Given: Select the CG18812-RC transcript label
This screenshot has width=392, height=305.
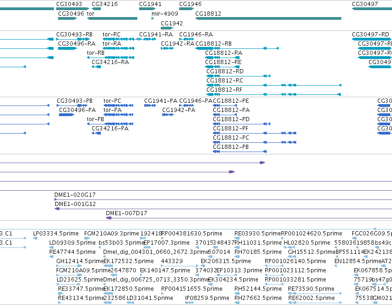Looking at the screenshot, I should coord(224,81).
